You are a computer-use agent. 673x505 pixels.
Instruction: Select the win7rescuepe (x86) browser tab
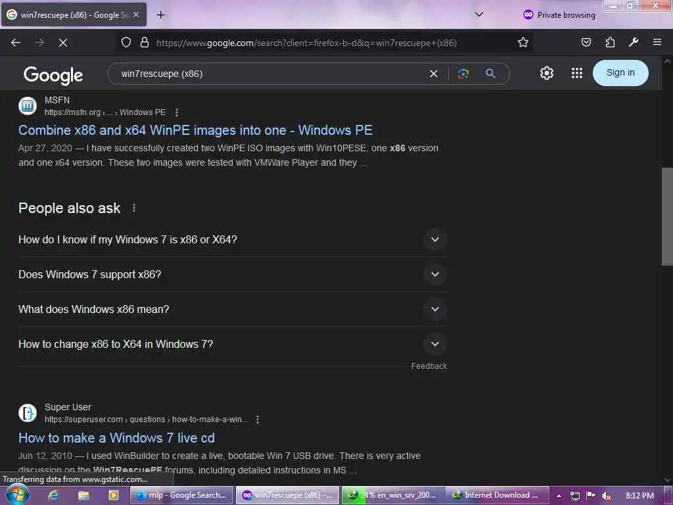coord(74,15)
